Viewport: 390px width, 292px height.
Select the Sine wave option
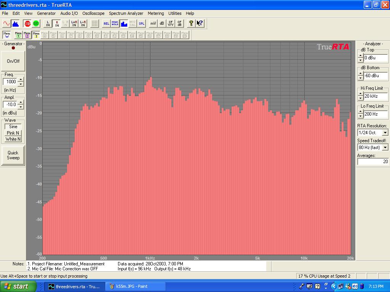(x=13, y=127)
